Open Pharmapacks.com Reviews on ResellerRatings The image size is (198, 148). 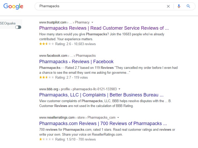pos(103,123)
